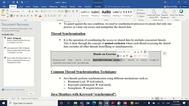This screenshot has height=106, width=189.
Task: Click the Replace button
Action: tap(141, 13)
